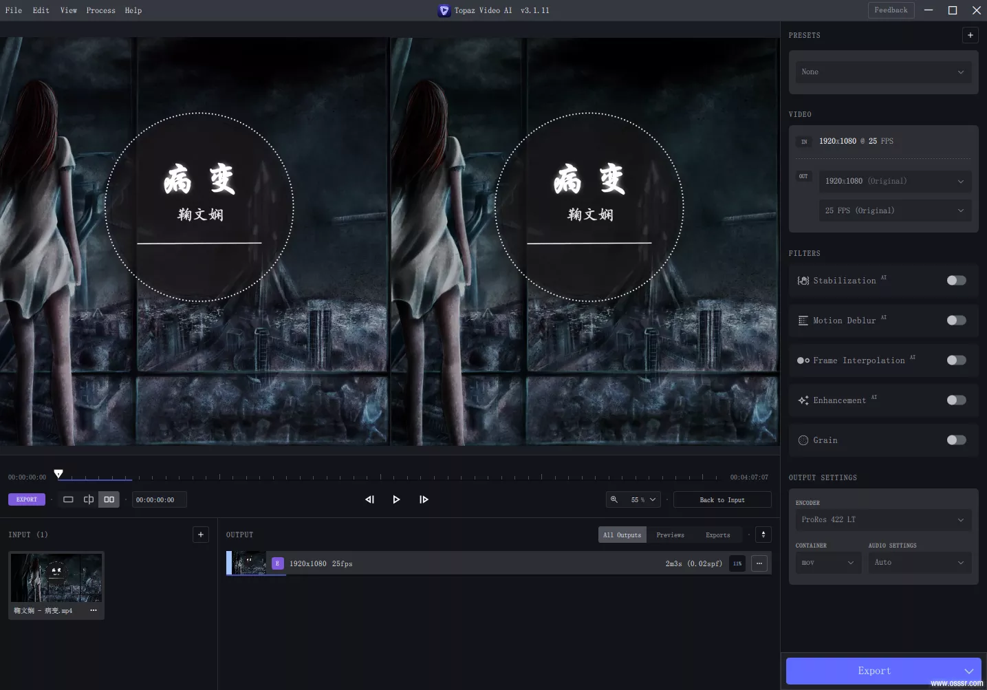Click the IN video badge
Image resolution: width=987 pixels, height=690 pixels.
point(804,142)
